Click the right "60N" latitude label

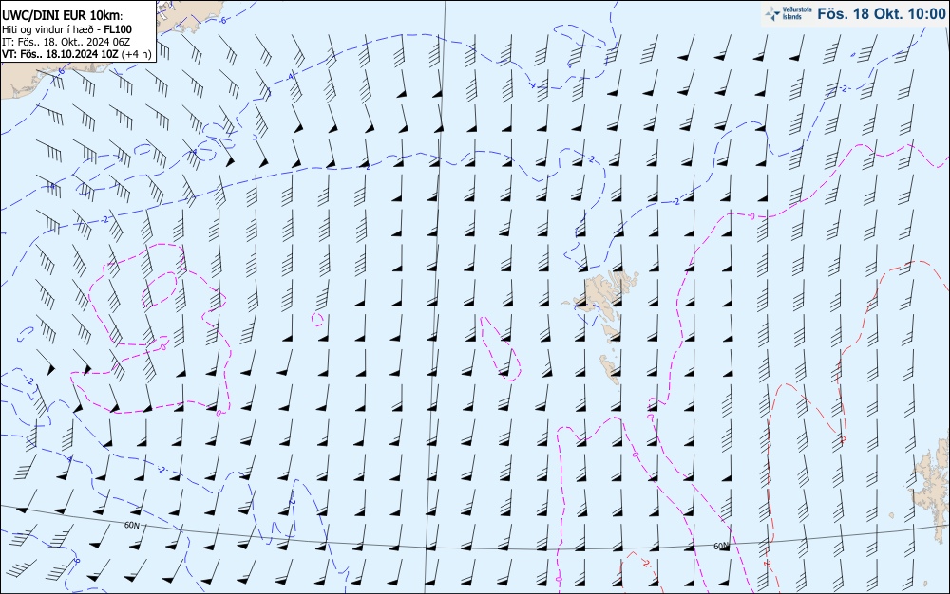(721, 547)
